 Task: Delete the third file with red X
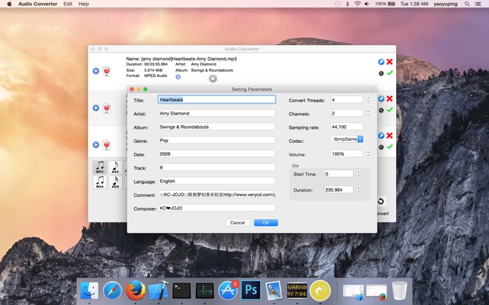point(389,135)
